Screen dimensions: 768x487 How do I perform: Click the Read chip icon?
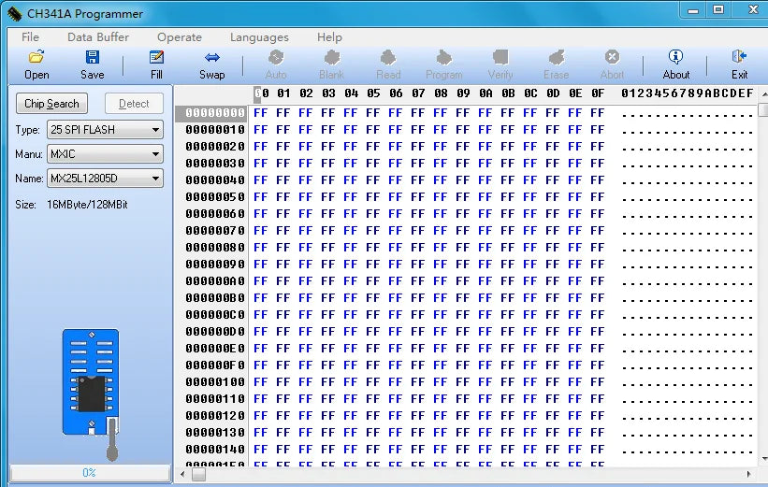click(388, 58)
